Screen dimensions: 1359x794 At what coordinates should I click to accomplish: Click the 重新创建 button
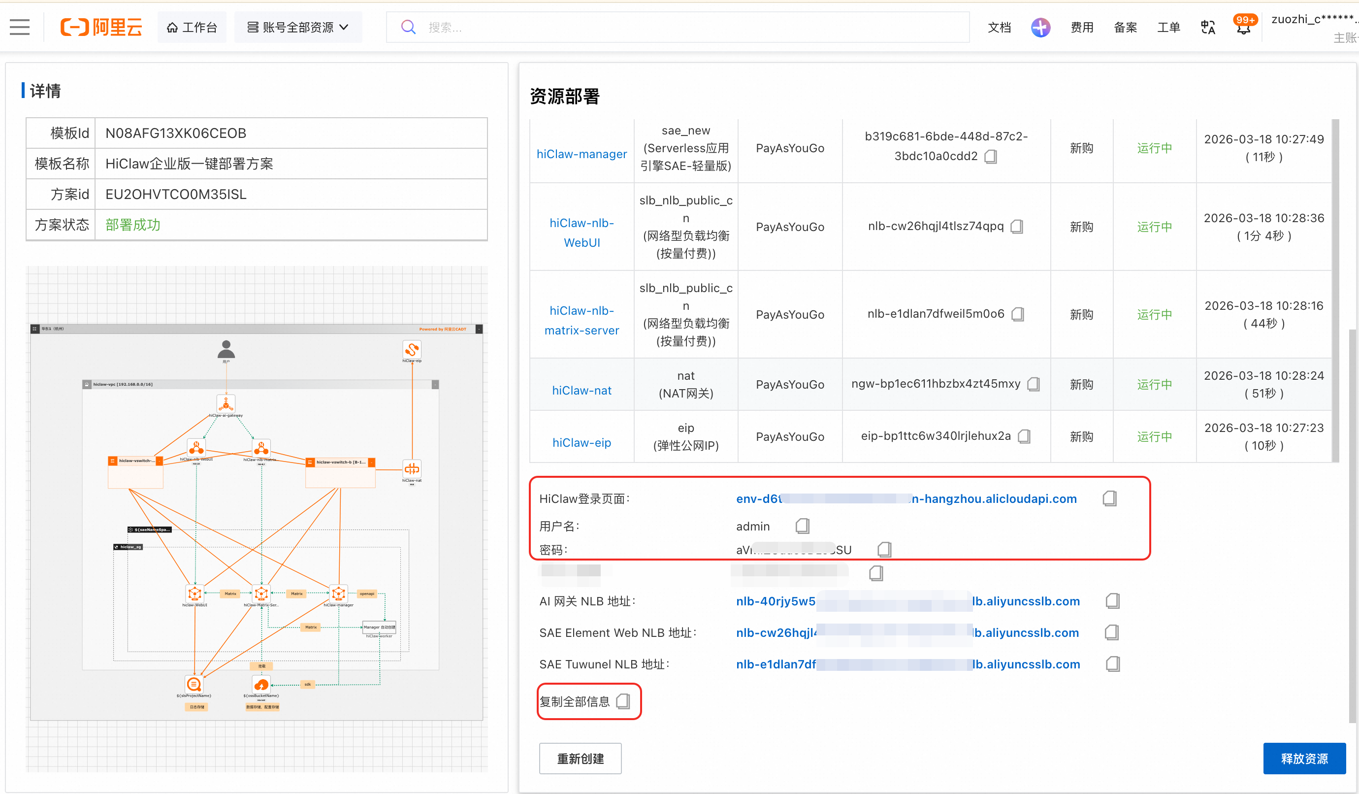pyautogui.click(x=580, y=759)
